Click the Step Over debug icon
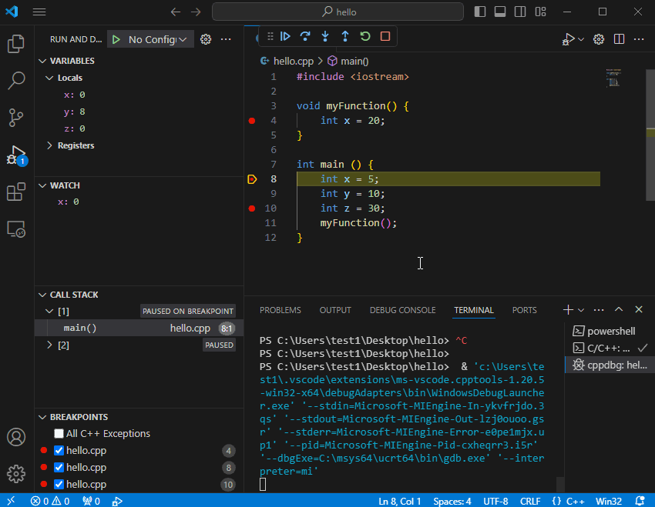This screenshot has height=507, width=655. 305,36
